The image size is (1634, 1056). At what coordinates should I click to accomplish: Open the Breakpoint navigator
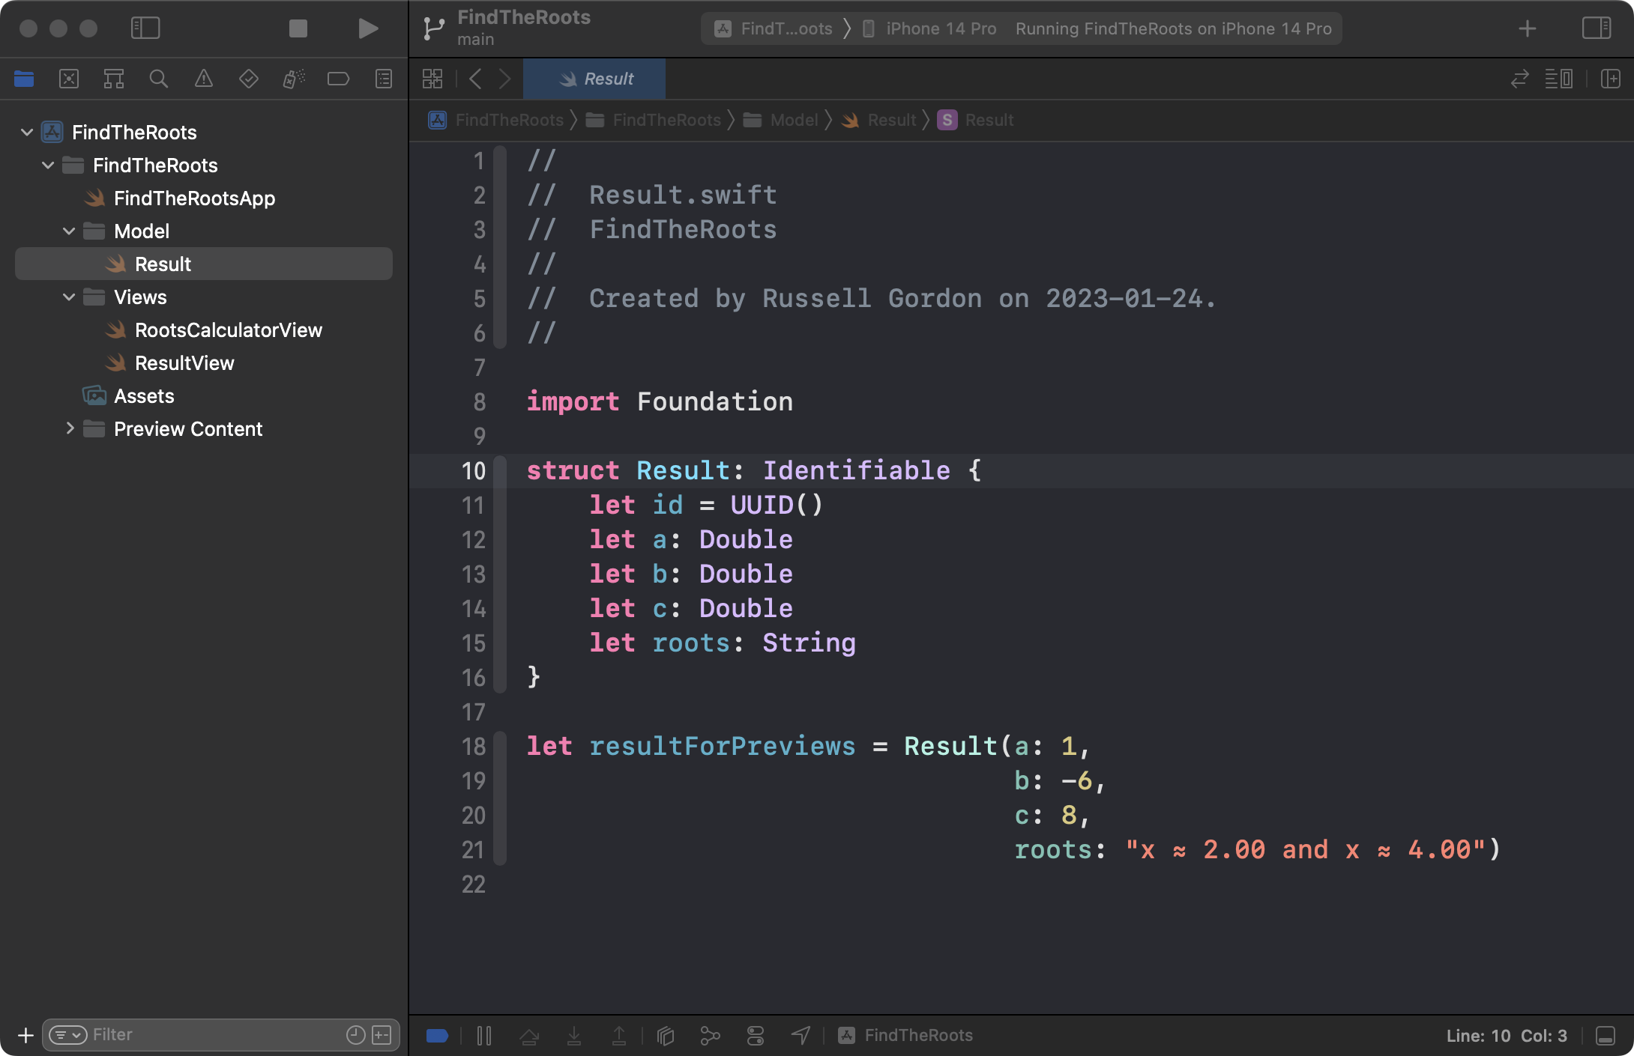(338, 79)
